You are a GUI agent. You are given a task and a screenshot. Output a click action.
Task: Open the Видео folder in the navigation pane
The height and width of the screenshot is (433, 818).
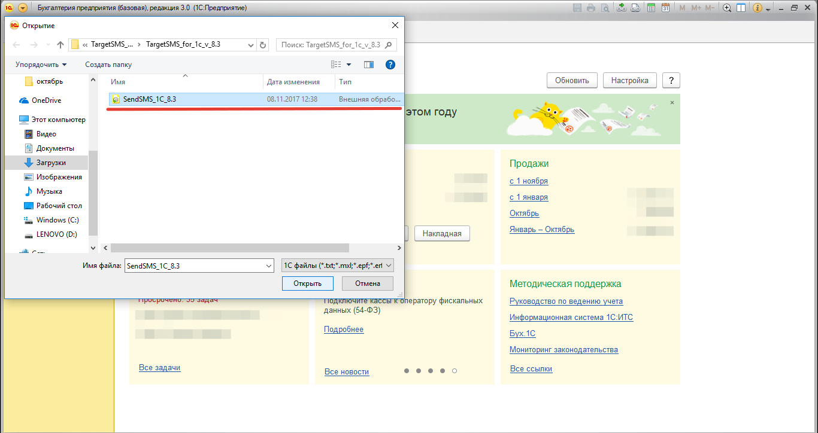coord(41,134)
